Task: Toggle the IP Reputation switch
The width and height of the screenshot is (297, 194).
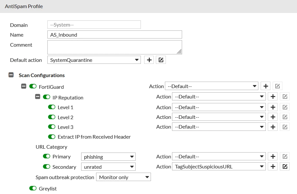Action: pyautogui.click(x=47, y=97)
